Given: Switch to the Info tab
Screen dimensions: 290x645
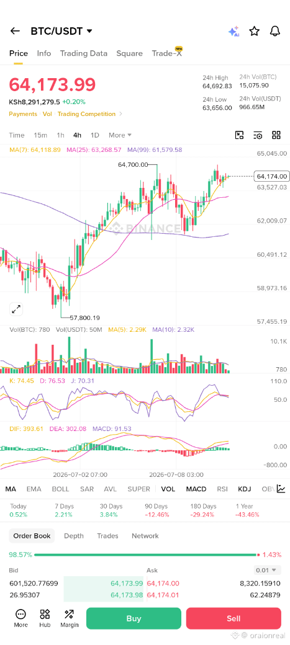Looking at the screenshot, I should pyautogui.click(x=44, y=53).
